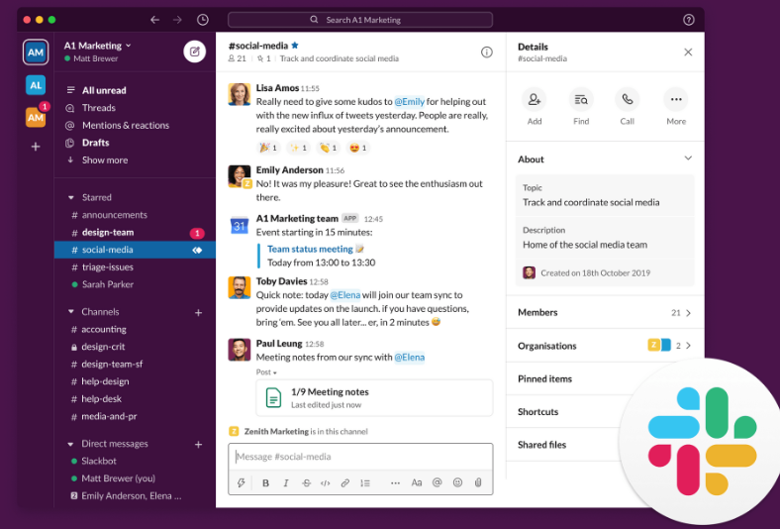This screenshot has height=529, width=780.
Task: Click the heart-eyes reaction
Action: (358, 148)
